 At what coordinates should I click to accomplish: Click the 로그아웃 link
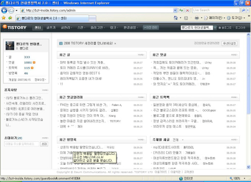240,28
